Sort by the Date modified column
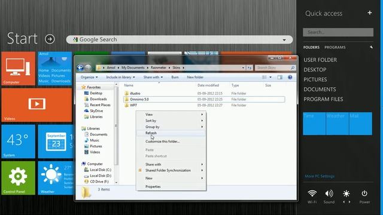The width and height of the screenshot is (383, 215). click(208, 85)
